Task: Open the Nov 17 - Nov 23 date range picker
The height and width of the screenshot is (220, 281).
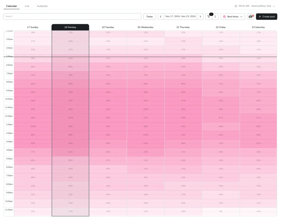Action: pos(181,16)
